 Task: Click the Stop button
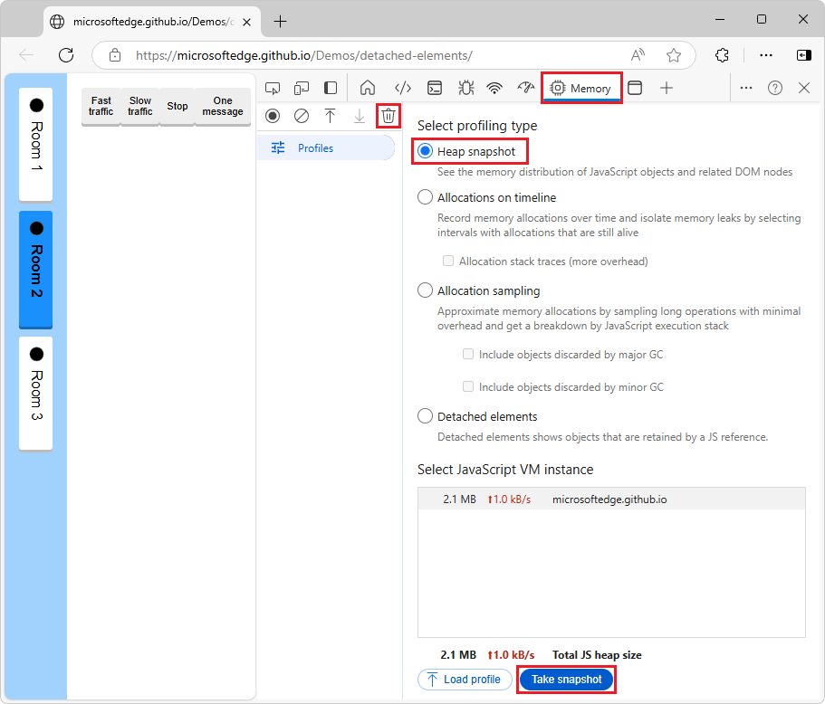click(177, 106)
